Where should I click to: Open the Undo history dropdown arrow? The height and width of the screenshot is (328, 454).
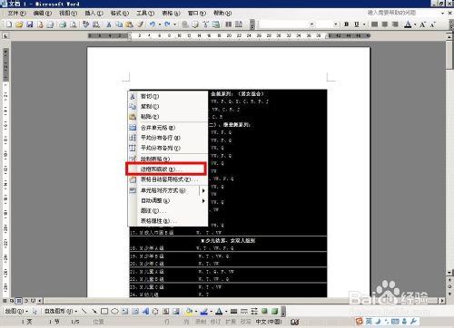[x=160, y=24]
